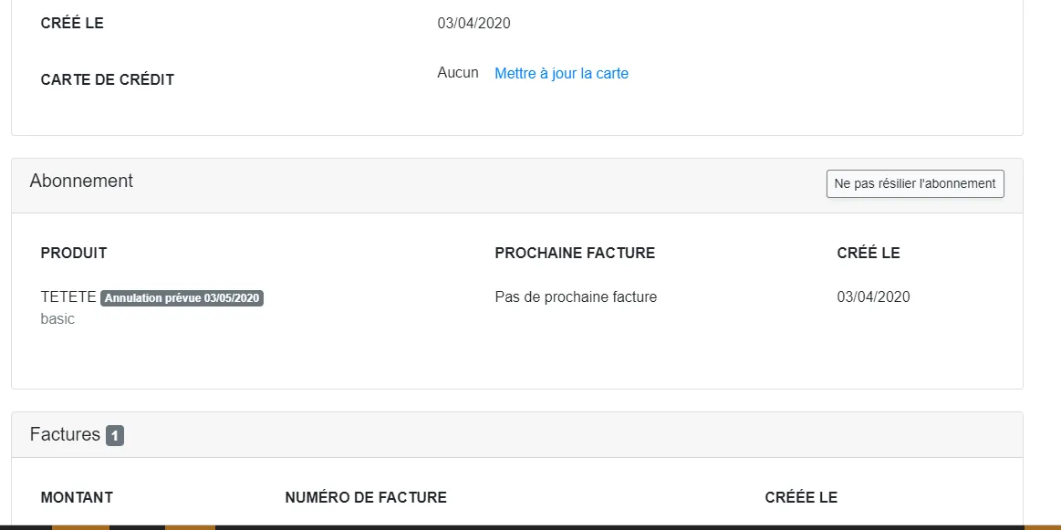
Task: Click the "basic" plan label
Action: 57,319
